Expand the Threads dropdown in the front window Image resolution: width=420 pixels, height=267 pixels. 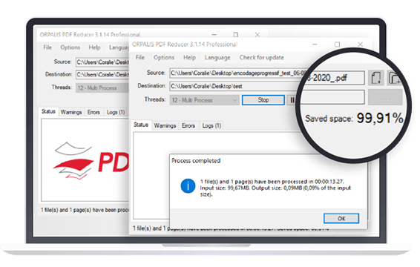(204, 100)
